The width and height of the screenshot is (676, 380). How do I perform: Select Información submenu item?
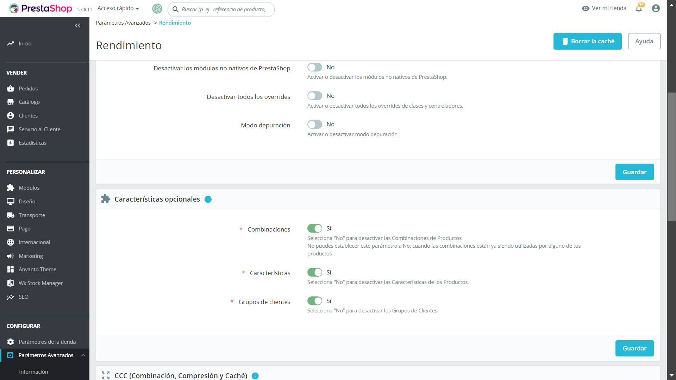click(x=33, y=372)
